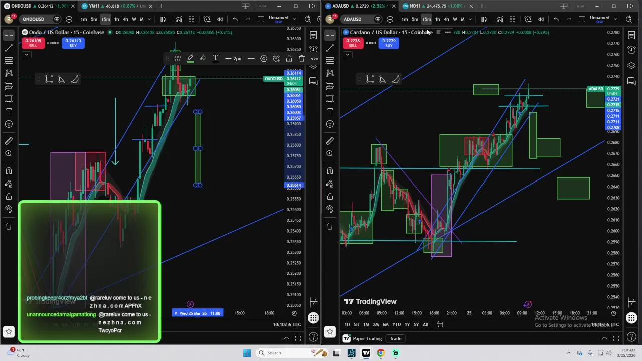Toggle hide all drawings eye in ADAUSD window
Screen dimensions: 642x361
tap(330, 209)
